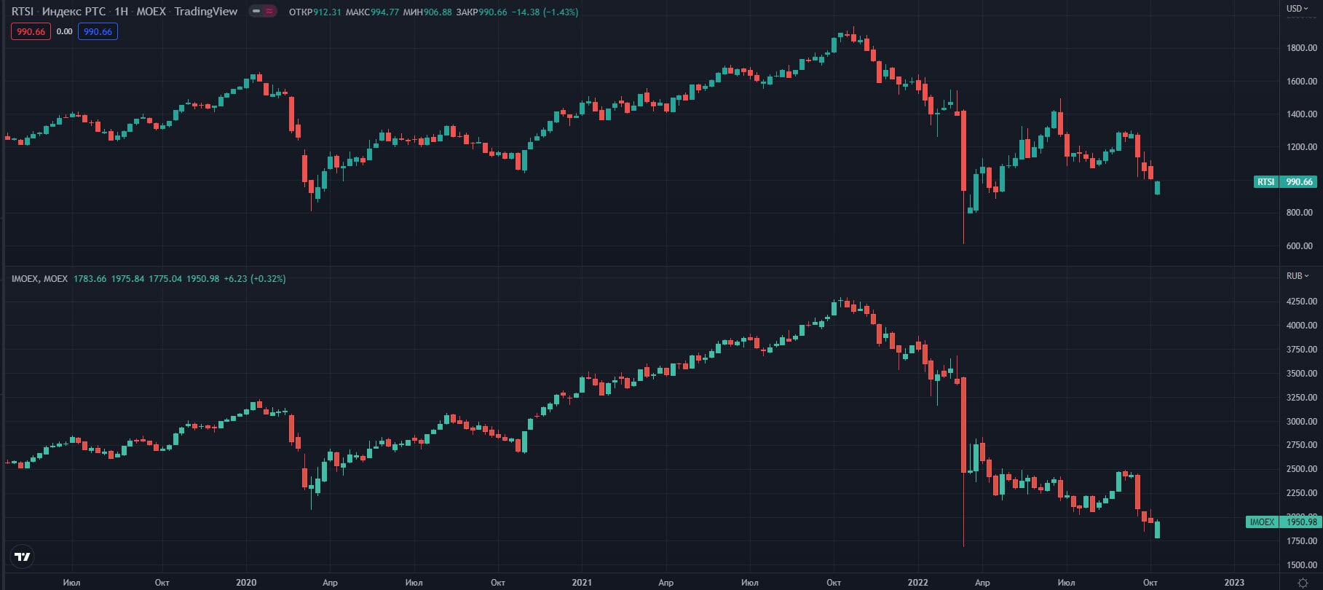Screen dimensions: 1323x590
Task: Click the 3500.00 level on the RUB price scale
Action: point(1301,374)
